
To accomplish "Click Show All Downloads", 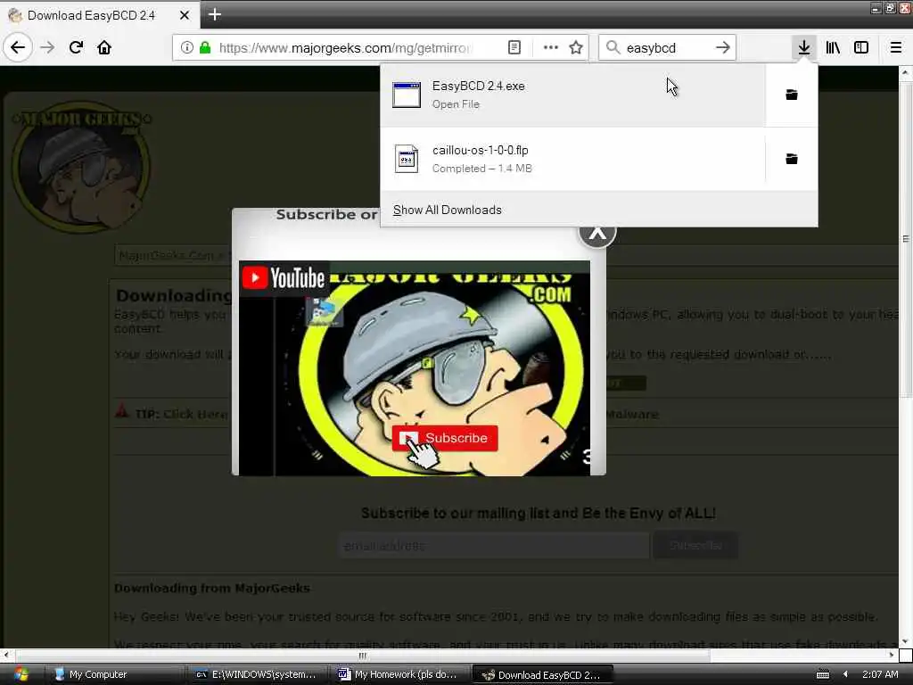I will [448, 210].
